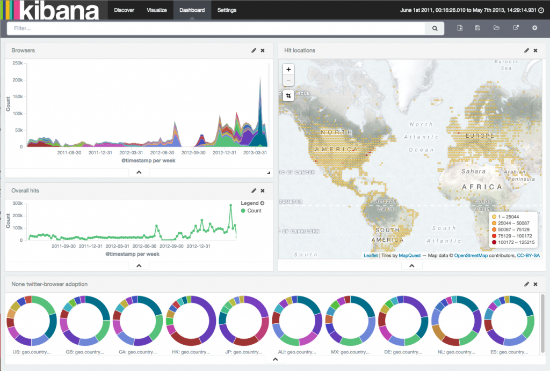Share the dashboard link
The width and height of the screenshot is (550, 371).
point(516,28)
